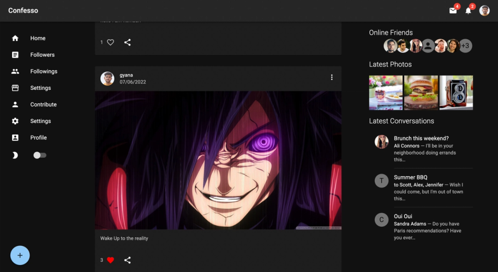This screenshot has width=498, height=272.
Task: Share gyana's Wake Up post
Action: [x=127, y=260]
